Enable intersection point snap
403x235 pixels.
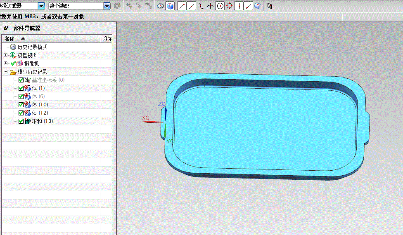[x=210, y=6]
